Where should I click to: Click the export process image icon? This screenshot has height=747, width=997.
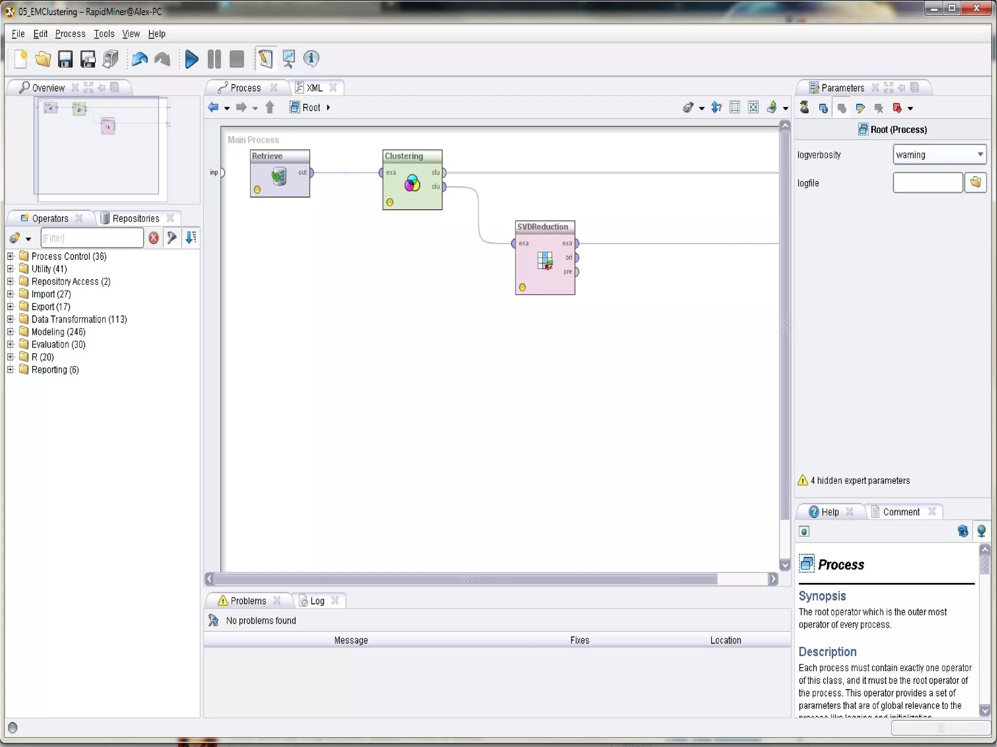[772, 108]
